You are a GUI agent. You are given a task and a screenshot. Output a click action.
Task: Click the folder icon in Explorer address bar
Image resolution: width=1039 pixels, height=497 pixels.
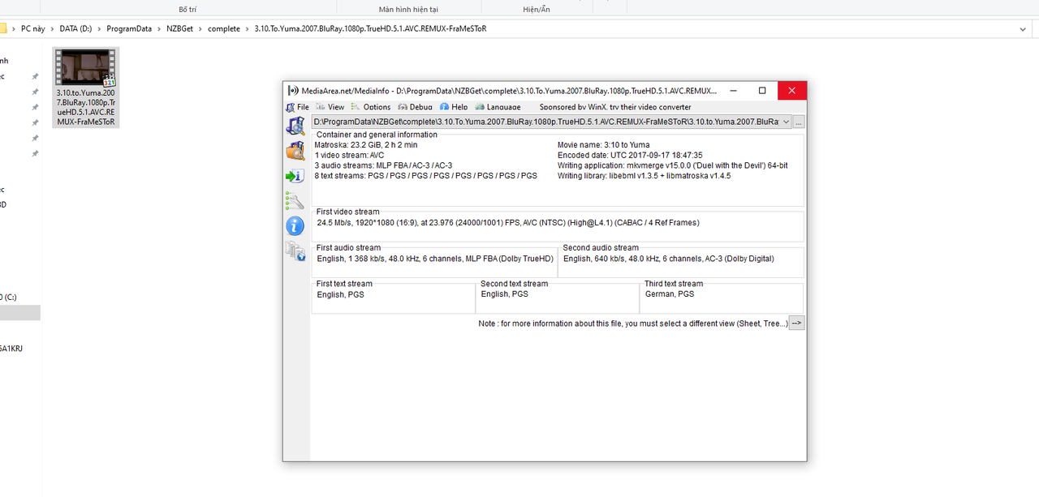click(2, 28)
